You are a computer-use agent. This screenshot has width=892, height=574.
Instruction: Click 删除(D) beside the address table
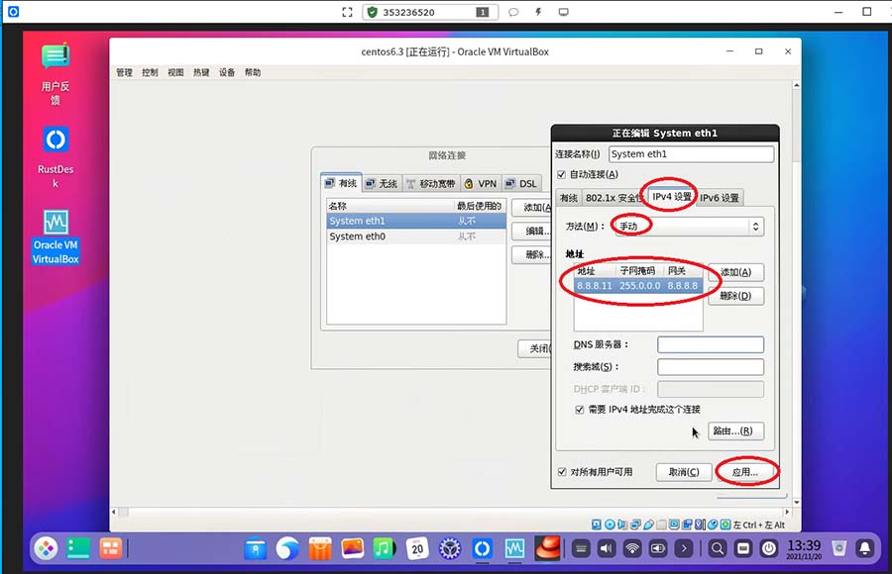tap(735, 296)
